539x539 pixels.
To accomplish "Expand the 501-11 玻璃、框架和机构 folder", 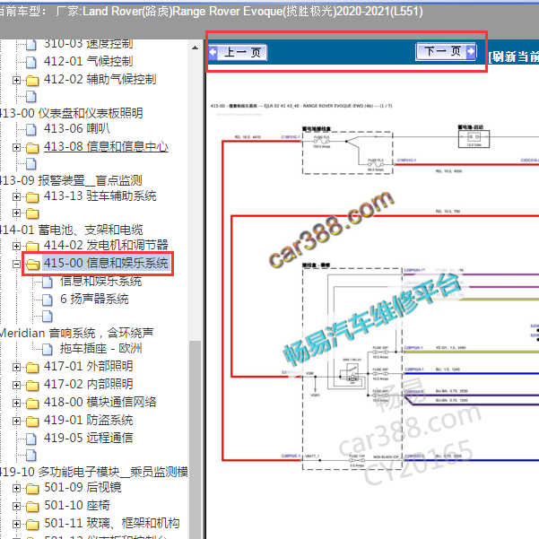I will 16,524.
